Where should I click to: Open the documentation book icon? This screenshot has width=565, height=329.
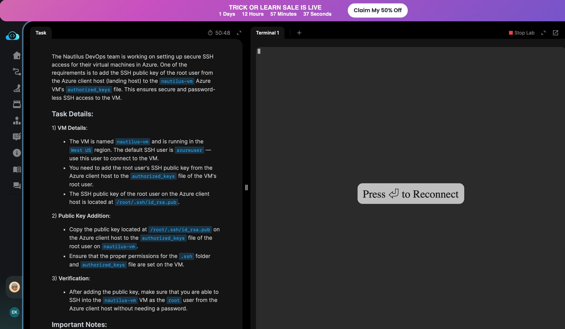click(x=17, y=170)
